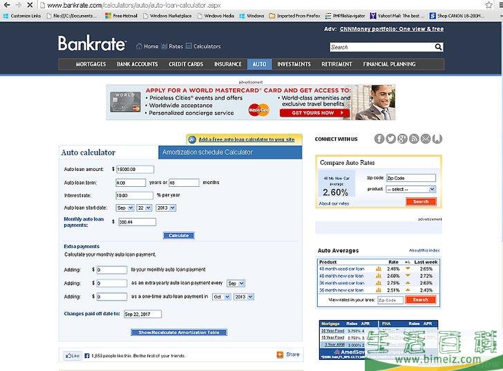This screenshot has height=371, width=503.
Task: Click the Monthly auto loan payments field
Action: pos(137,222)
